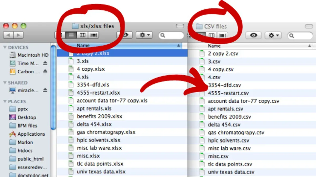Switch left window to list view

pos(71,35)
